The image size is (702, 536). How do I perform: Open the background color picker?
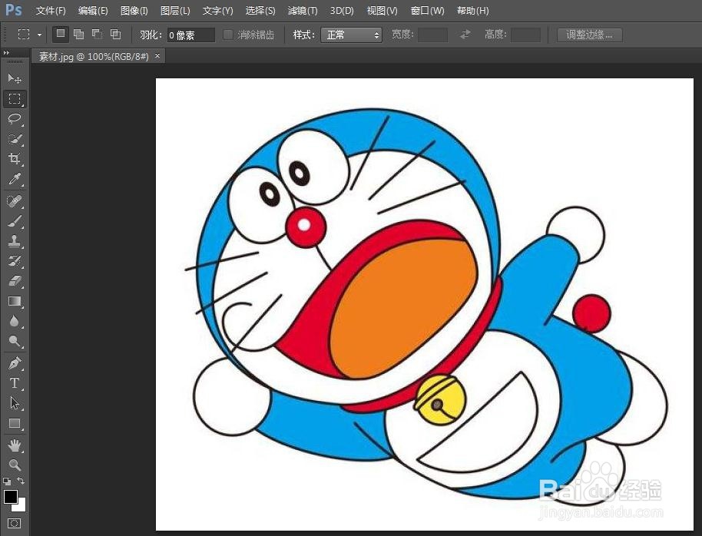pyautogui.click(x=21, y=506)
